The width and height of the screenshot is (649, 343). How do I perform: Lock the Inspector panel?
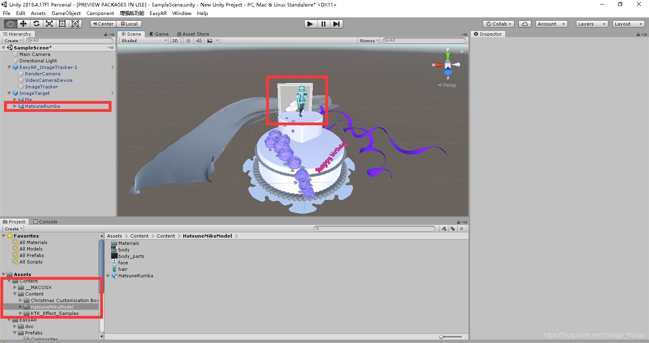638,34
